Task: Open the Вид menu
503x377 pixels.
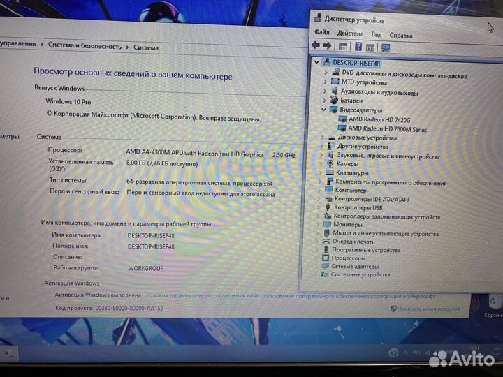Action: click(x=377, y=34)
